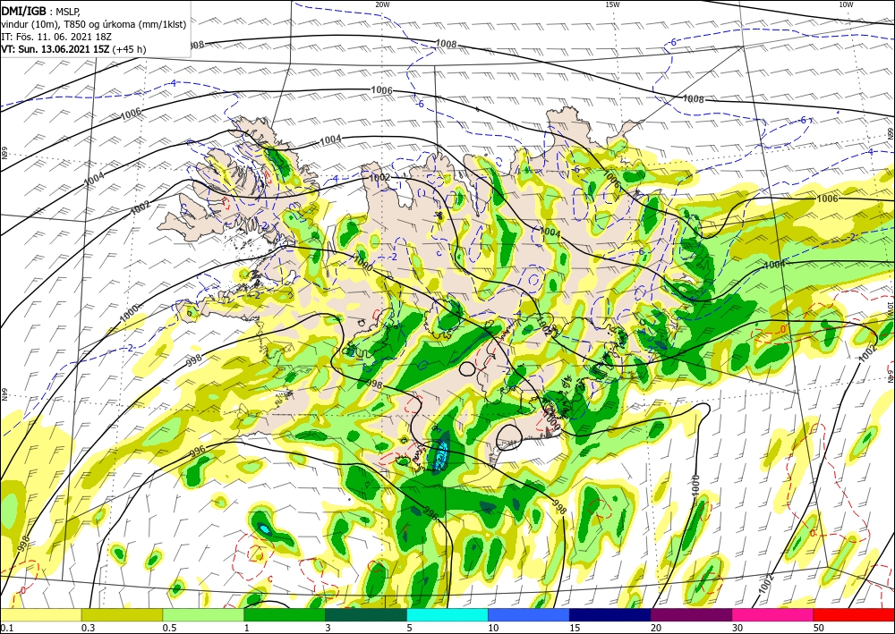Click the olive 0.3–0.5 legend swatch
Viewport: 895px width, 634px height.
[122, 614]
